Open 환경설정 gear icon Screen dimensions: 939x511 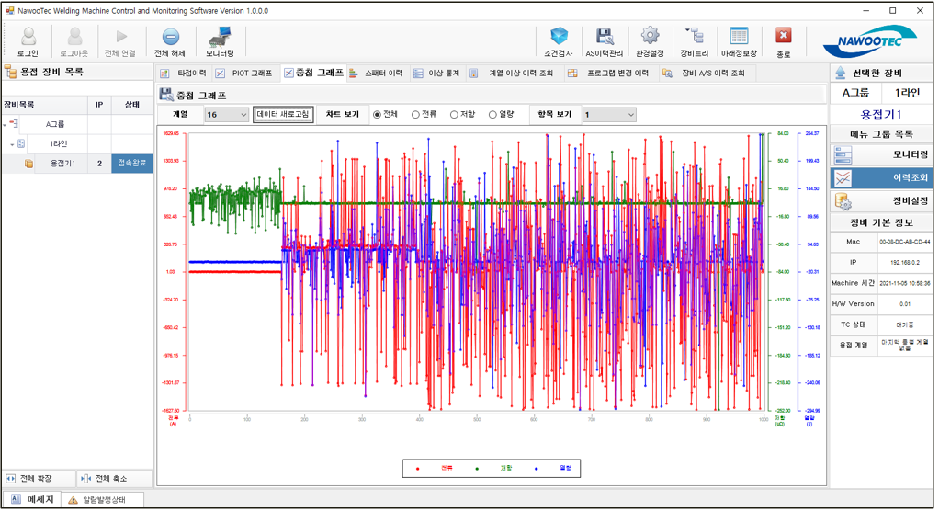[x=650, y=36]
